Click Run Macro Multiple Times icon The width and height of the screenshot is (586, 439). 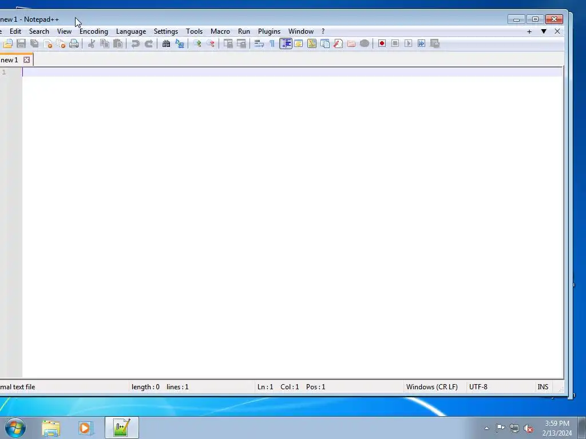click(421, 43)
